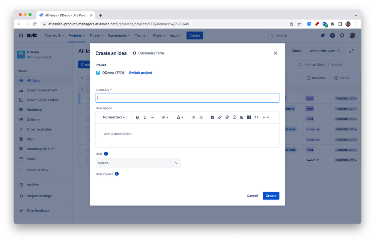Screen dimensions: 375x242
Task: Click the top Search field
Action: pos(293,35)
